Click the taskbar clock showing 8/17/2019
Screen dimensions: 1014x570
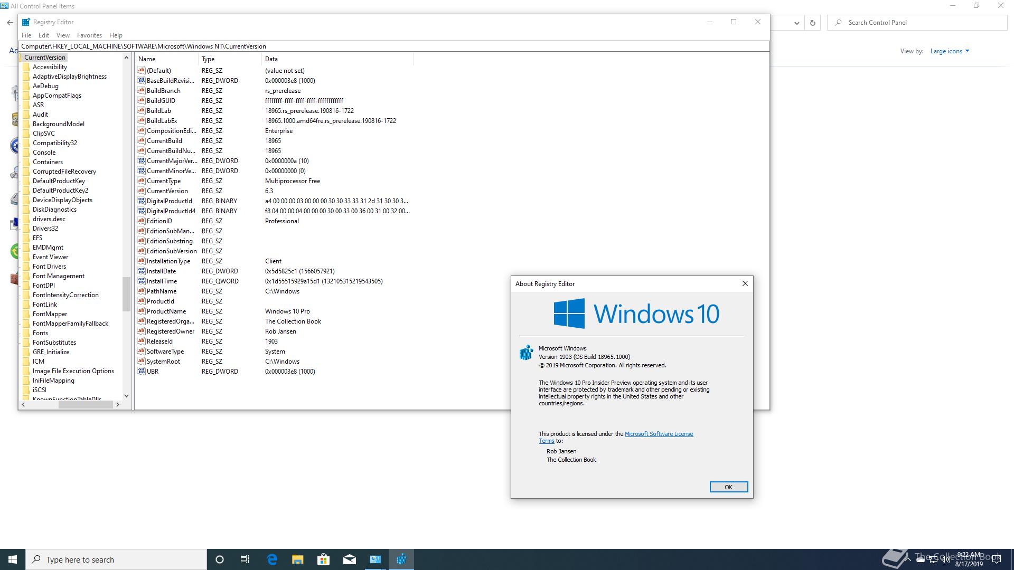tap(969, 559)
